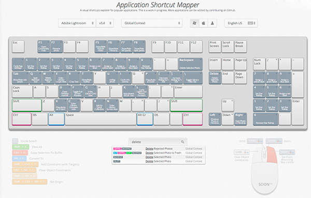311x198 pixels.
Task: Click F6 key 'Show/hide Filmstrip'
Action: 114,47
